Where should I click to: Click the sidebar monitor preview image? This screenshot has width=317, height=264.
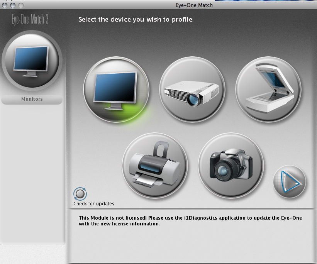[32, 61]
